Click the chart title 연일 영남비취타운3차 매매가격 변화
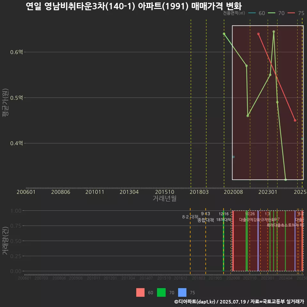This screenshot has height=307, width=307. click(134, 6)
